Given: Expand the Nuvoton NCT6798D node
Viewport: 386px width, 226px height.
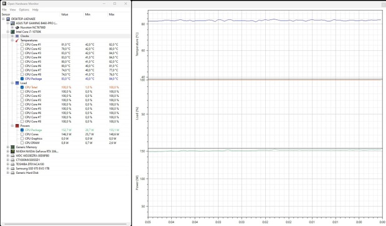Looking at the screenshot, I should point(12,27).
